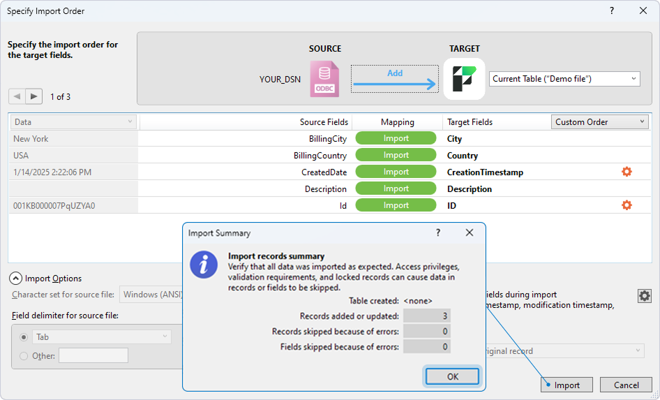Click the Records added or updated value

427,316
